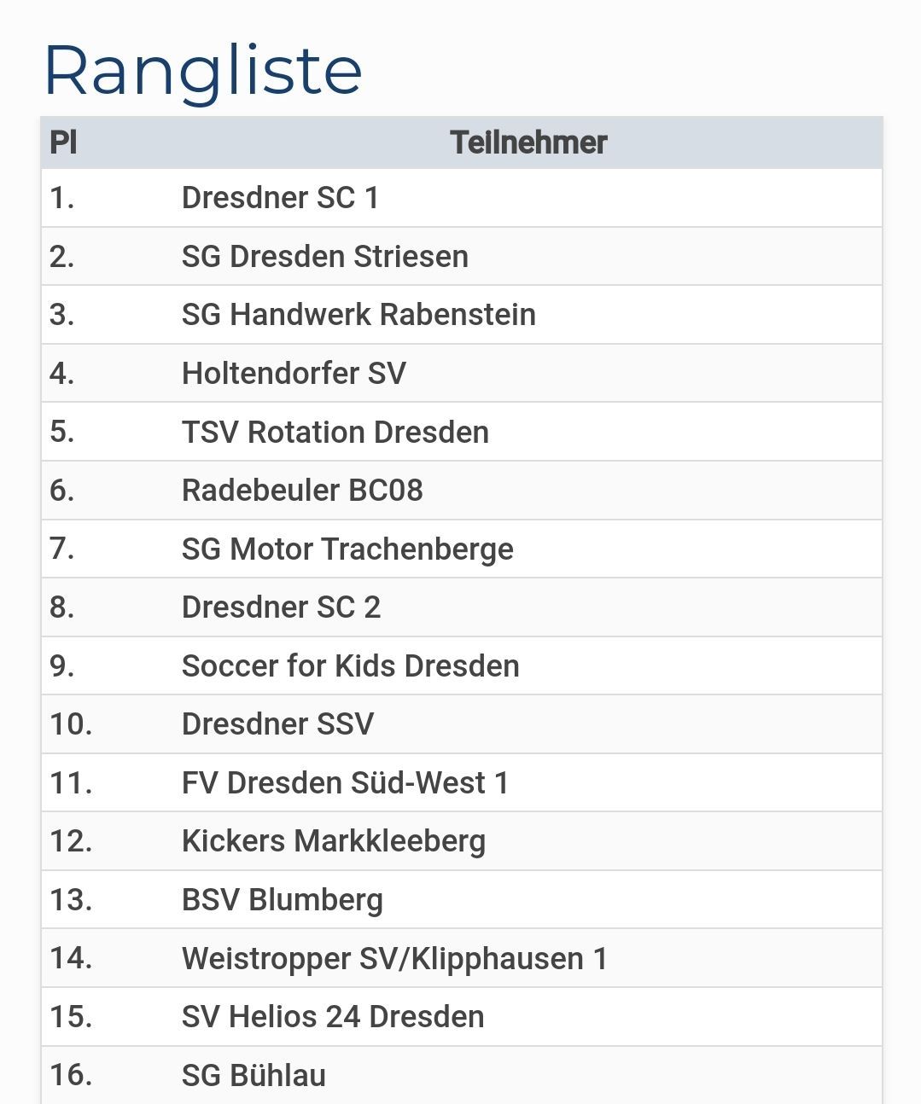This screenshot has width=921, height=1104.
Task: Select Dresdner SC 1 row
Action: (x=462, y=198)
